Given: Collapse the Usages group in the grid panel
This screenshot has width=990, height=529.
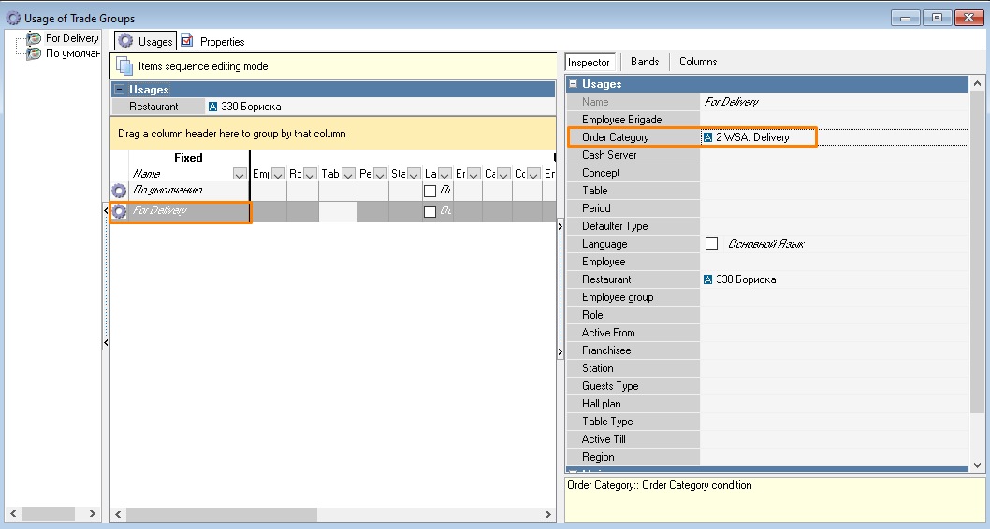Looking at the screenshot, I should (x=119, y=90).
